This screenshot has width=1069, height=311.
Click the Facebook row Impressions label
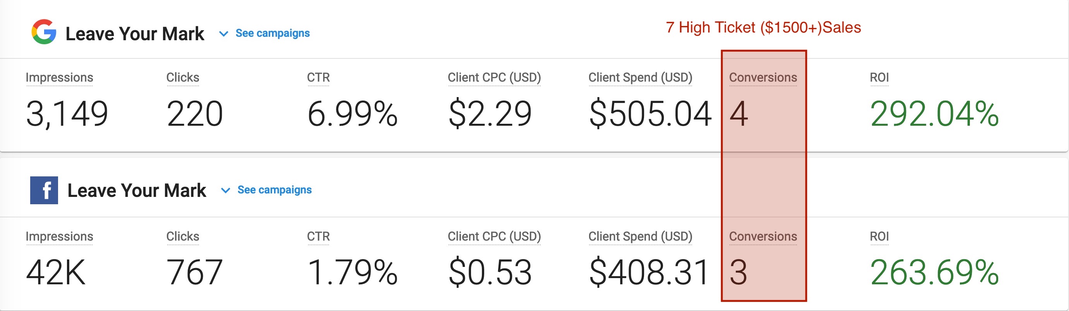[59, 236]
